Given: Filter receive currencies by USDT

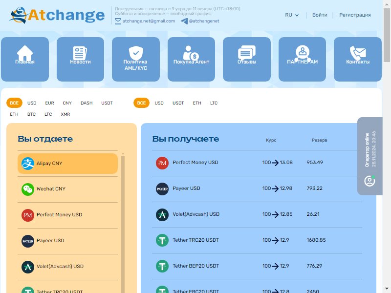Looking at the screenshot, I should pyautogui.click(x=178, y=103).
